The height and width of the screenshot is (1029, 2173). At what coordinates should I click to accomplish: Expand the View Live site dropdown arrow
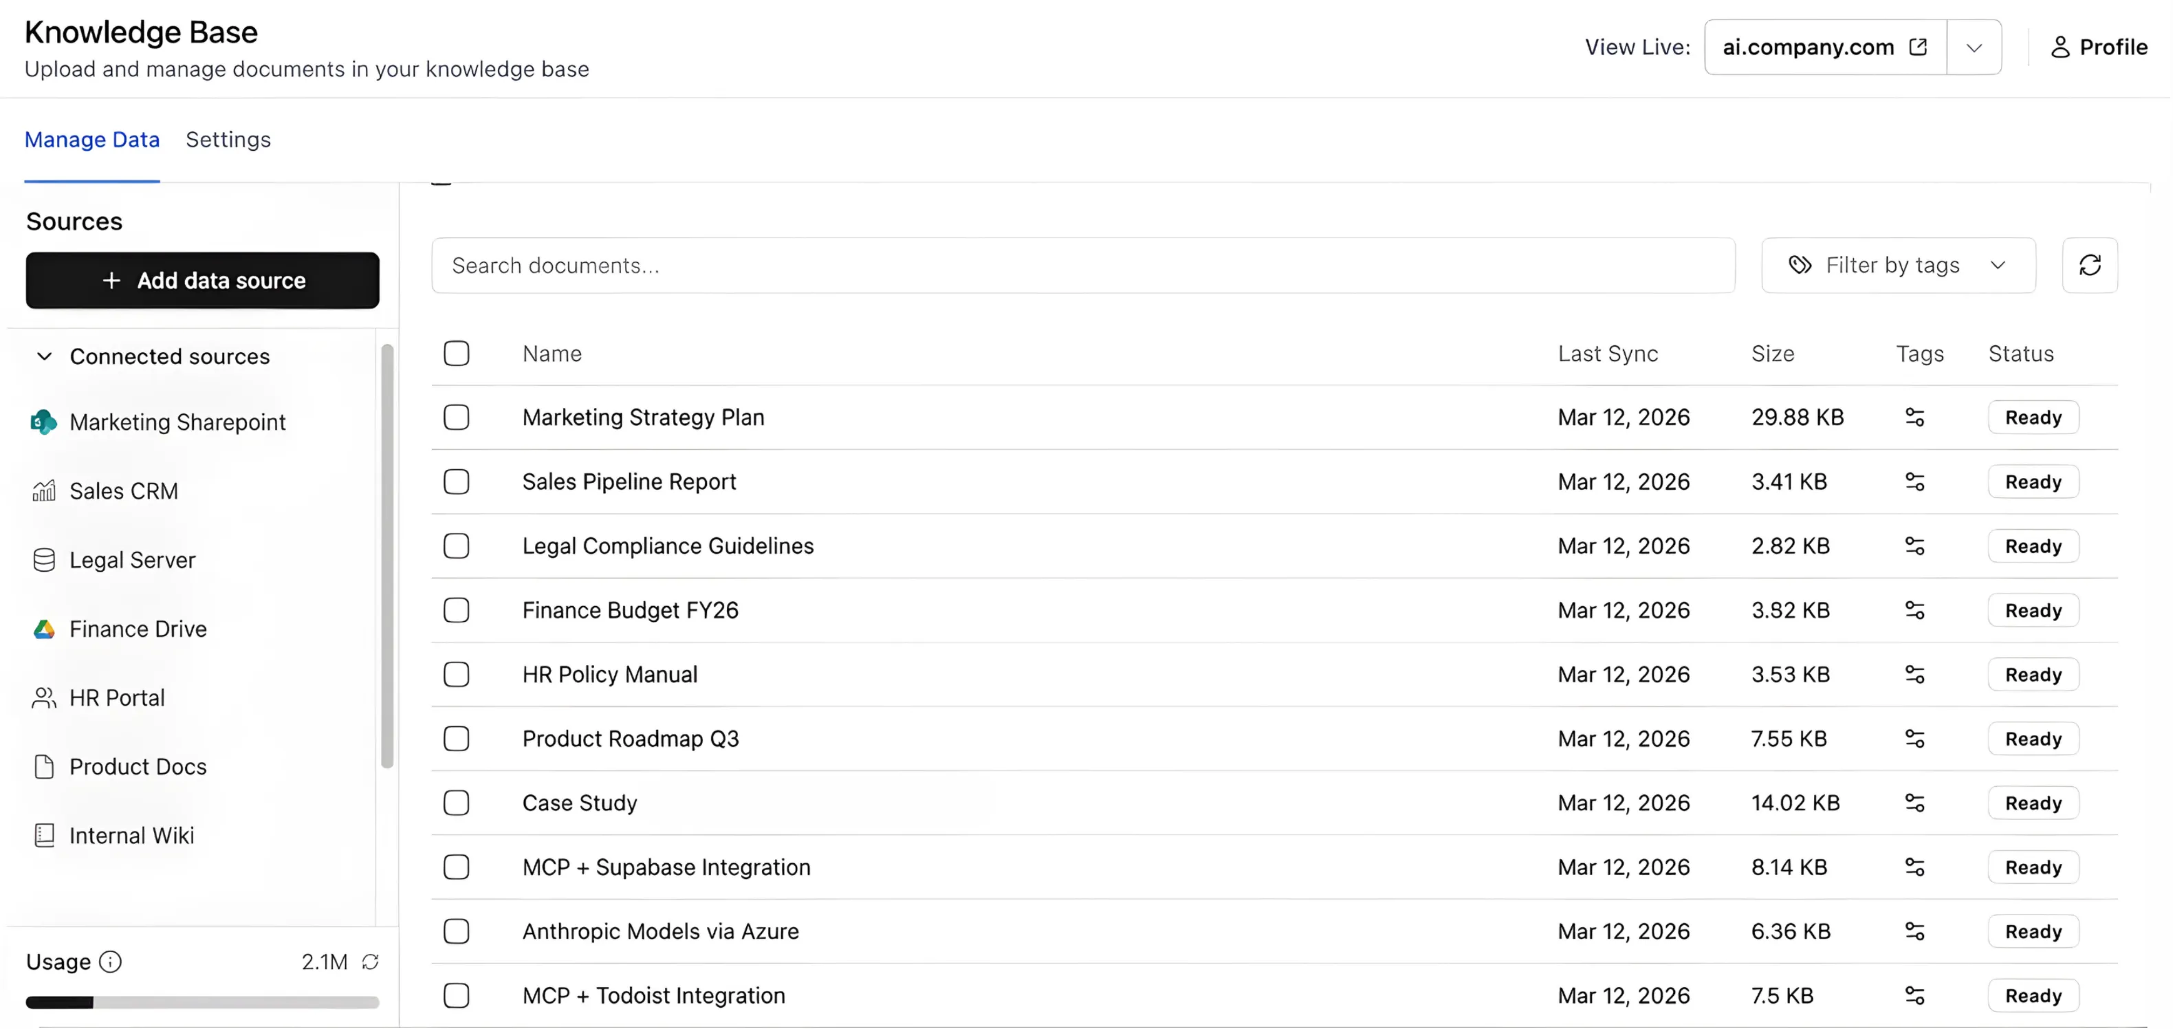(x=1973, y=47)
